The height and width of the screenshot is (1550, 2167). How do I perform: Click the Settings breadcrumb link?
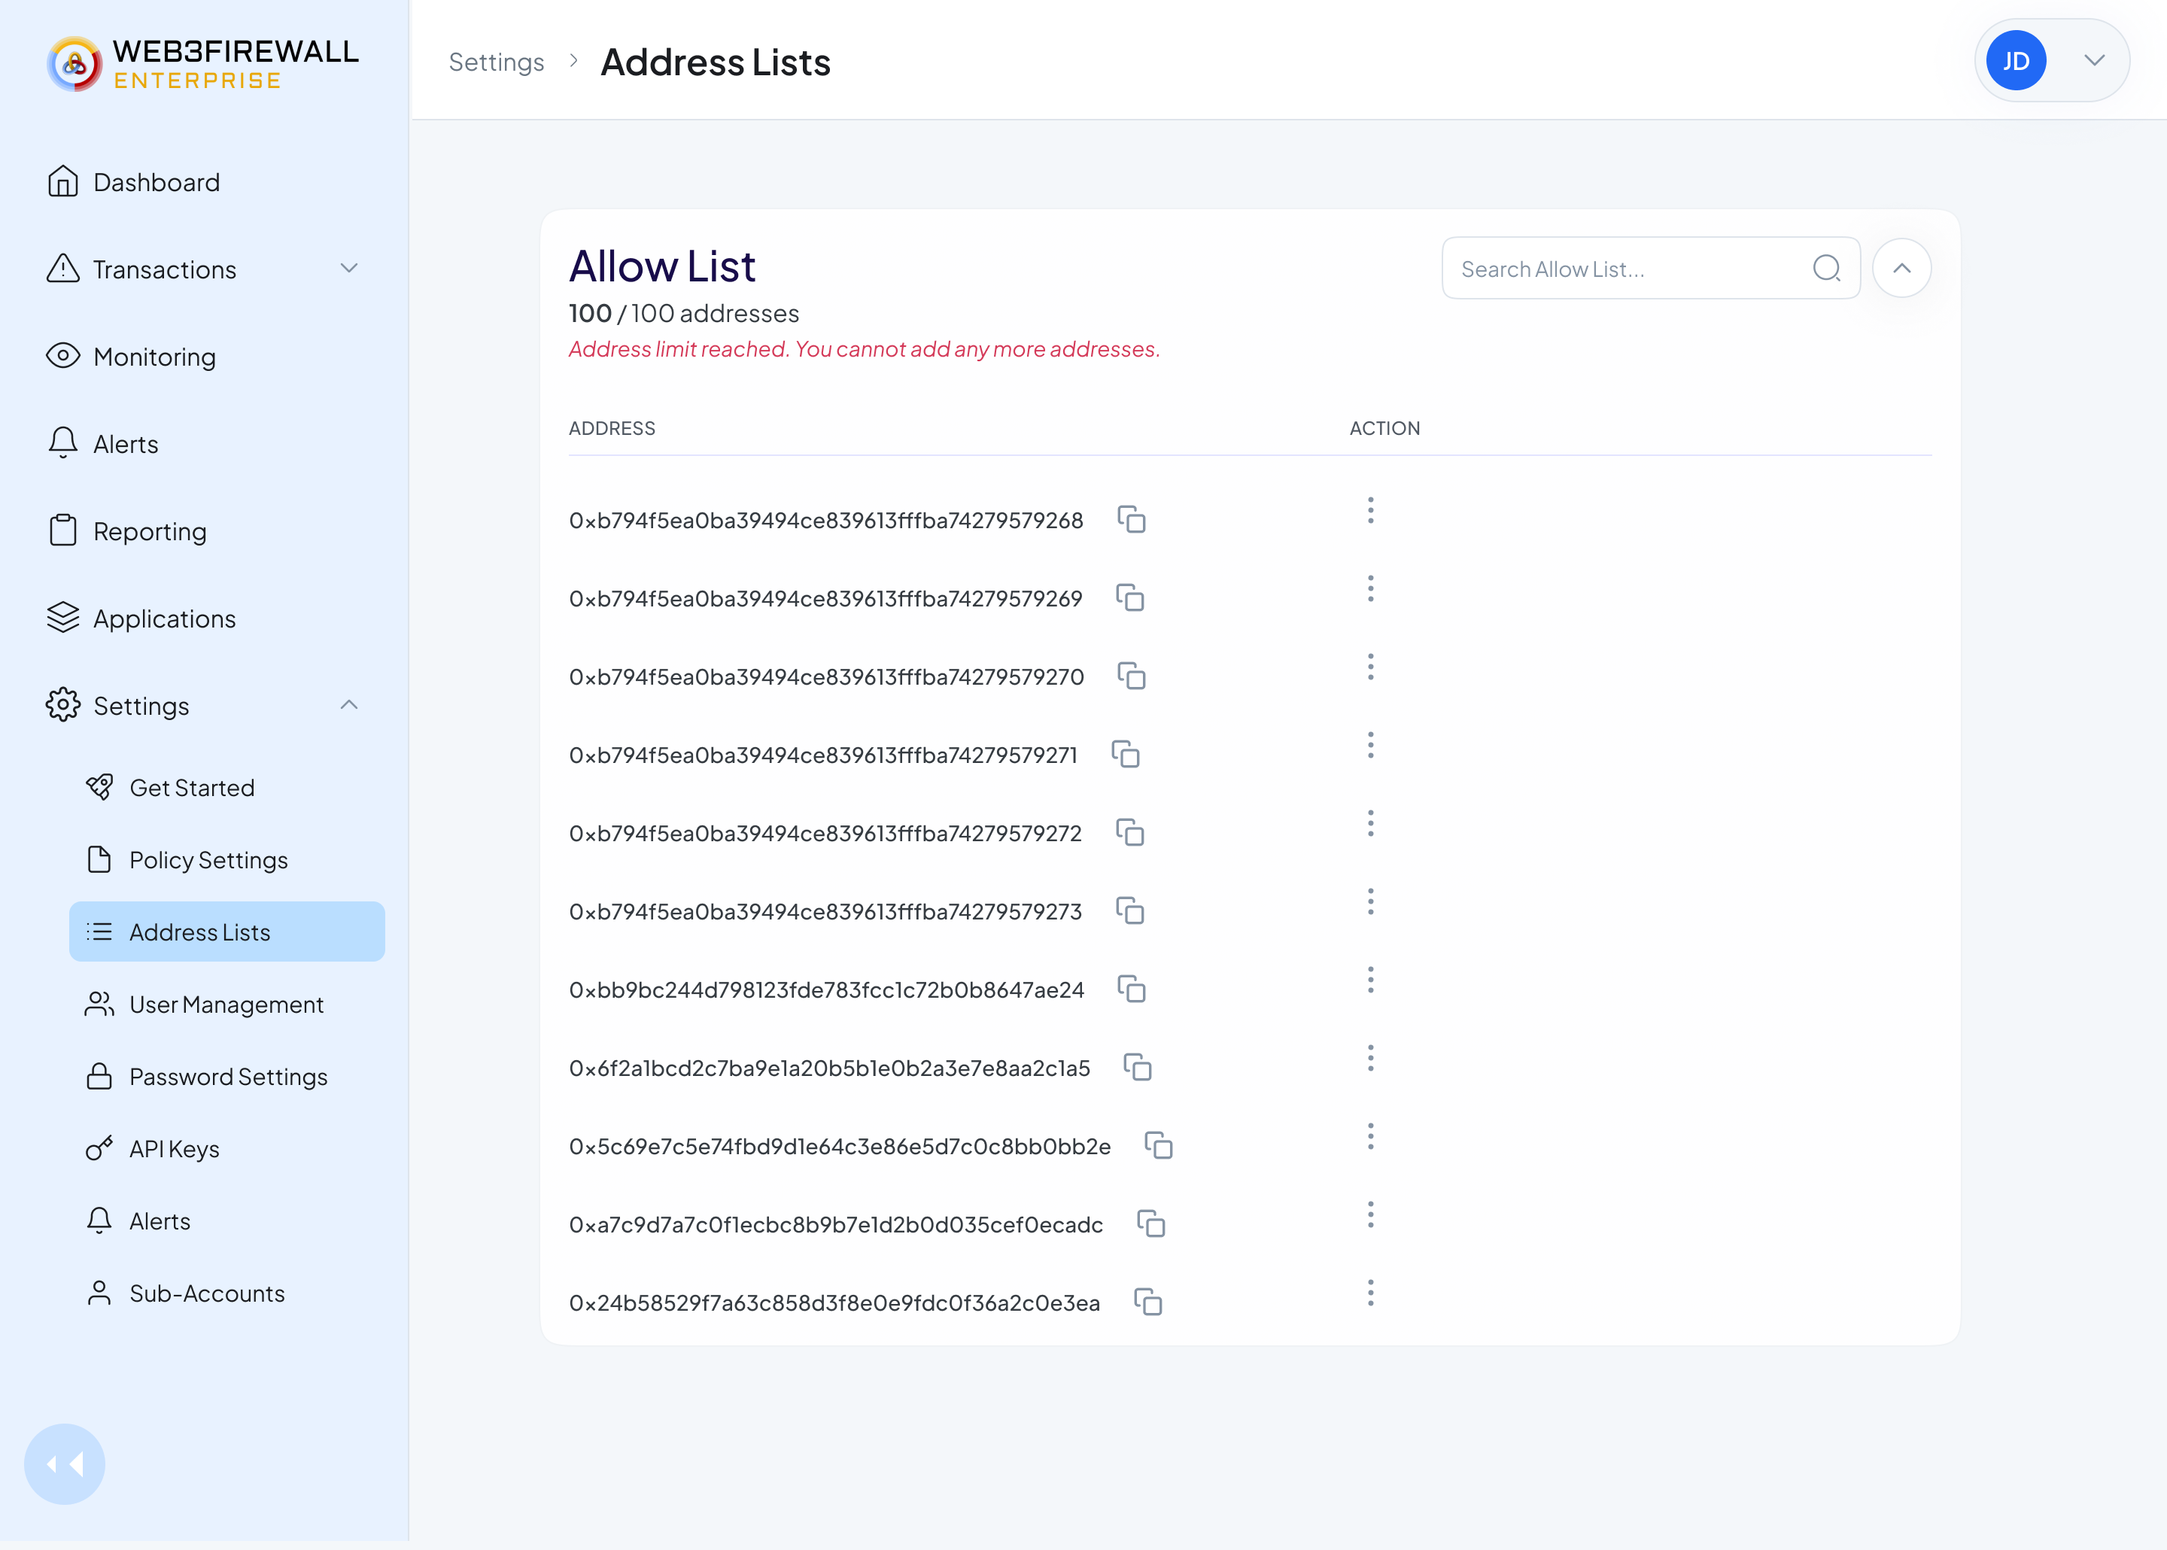[x=496, y=62]
